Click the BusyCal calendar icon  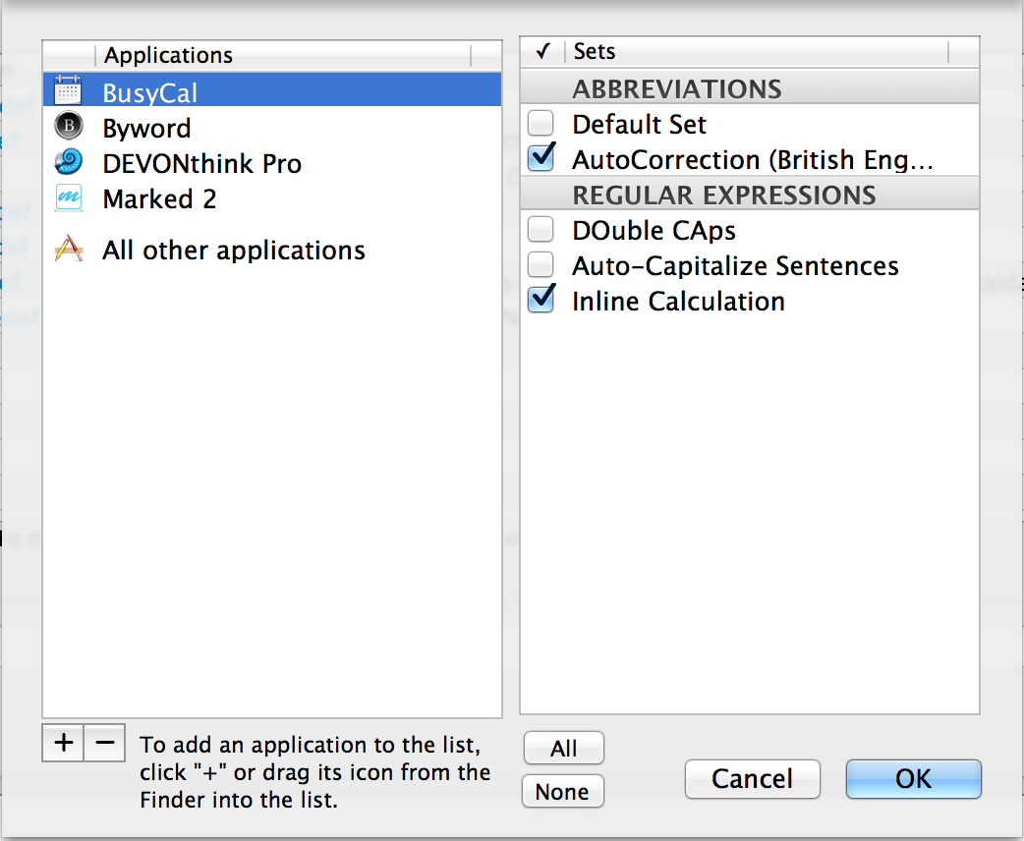coord(68,90)
